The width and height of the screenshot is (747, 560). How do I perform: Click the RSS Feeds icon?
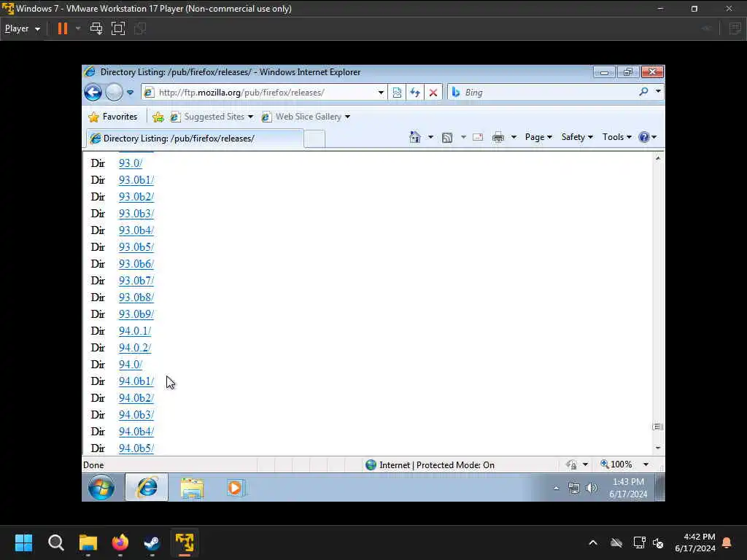click(447, 138)
